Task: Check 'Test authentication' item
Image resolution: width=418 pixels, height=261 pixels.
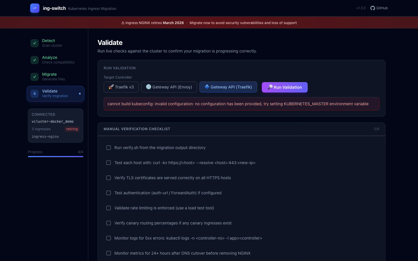Action: pyautogui.click(x=109, y=193)
